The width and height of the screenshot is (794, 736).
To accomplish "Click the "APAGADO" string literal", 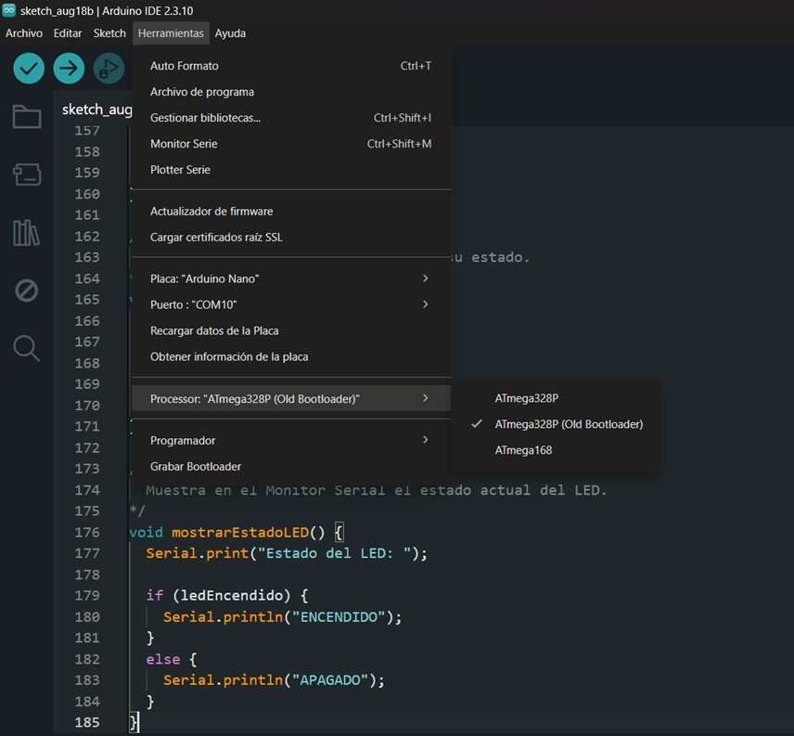I will [330, 679].
